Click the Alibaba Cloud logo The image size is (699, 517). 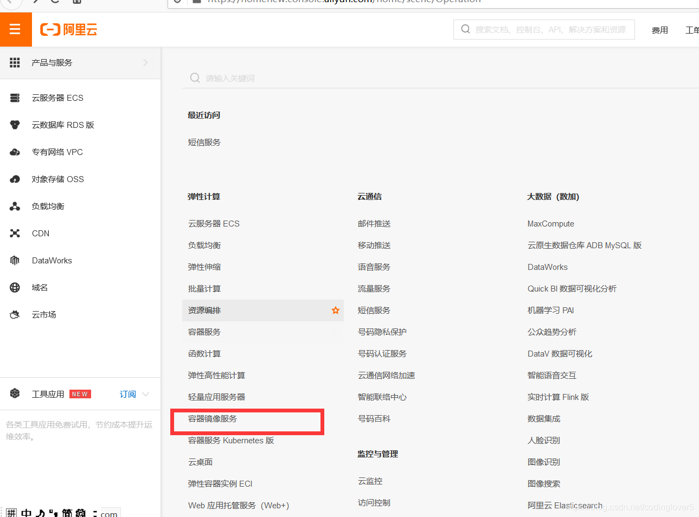69,30
